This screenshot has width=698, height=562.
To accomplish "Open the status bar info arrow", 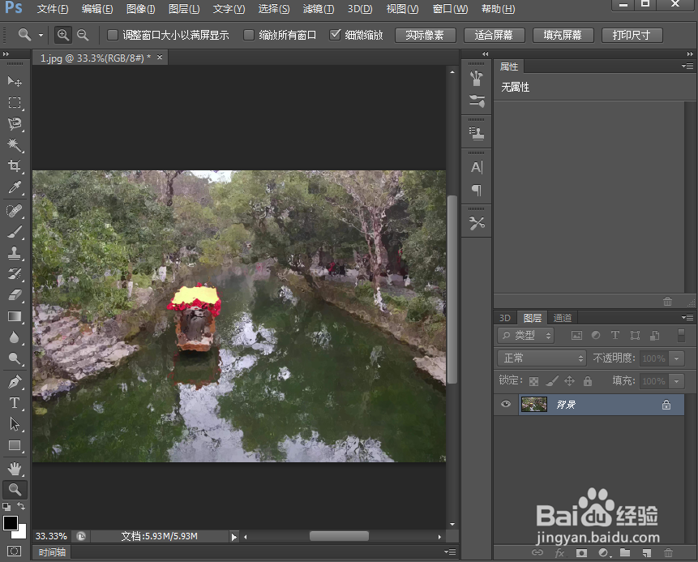I will (234, 537).
